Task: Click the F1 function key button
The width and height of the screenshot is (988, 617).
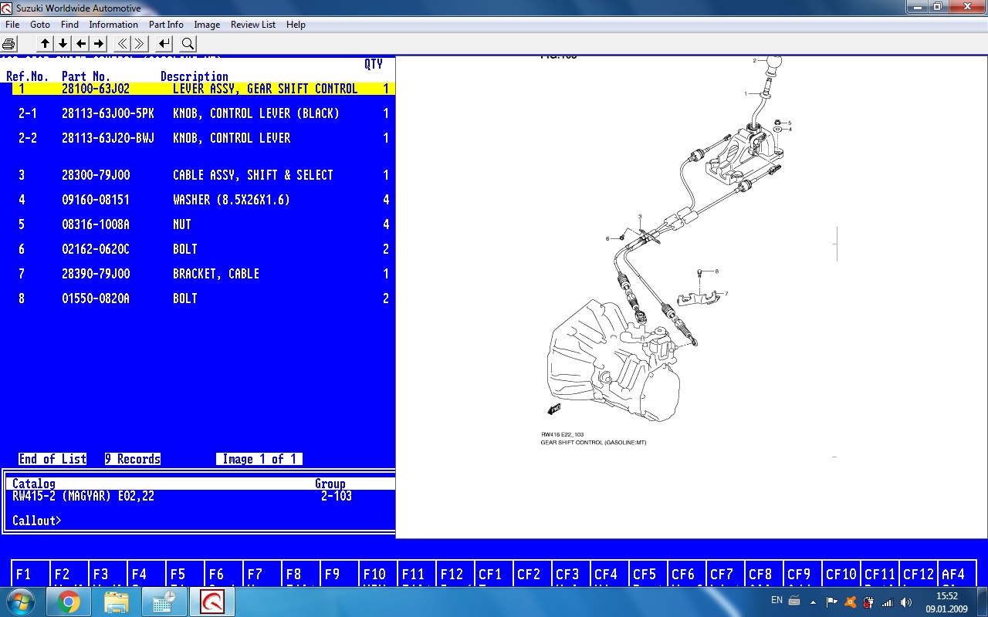Action: (31, 574)
